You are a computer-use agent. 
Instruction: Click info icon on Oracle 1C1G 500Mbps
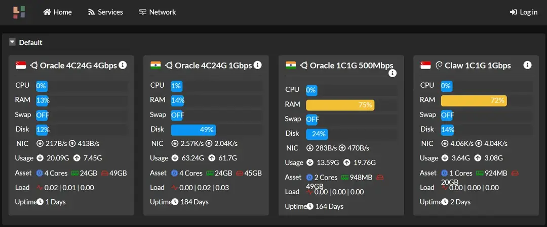coord(393,74)
